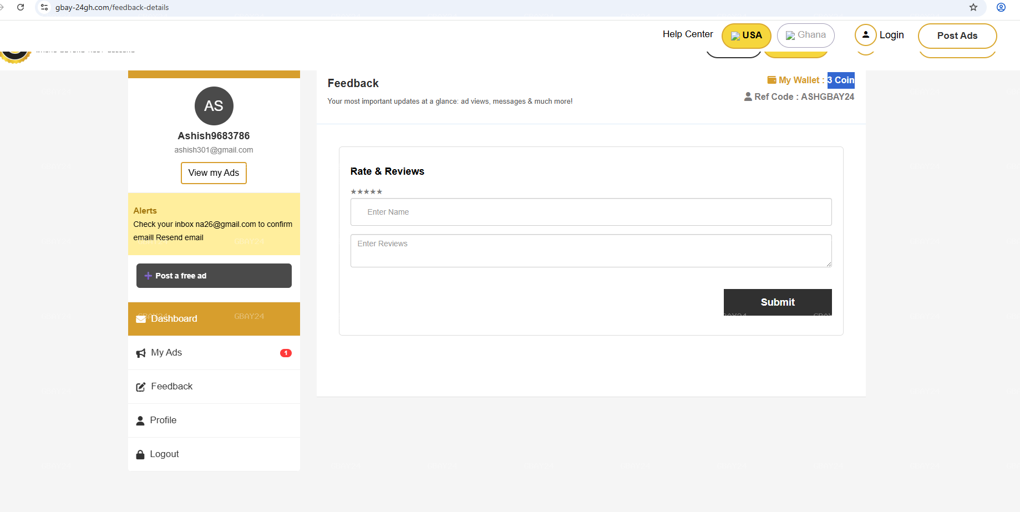1020x512 pixels.
Task: Open Profile from the sidebar
Action: point(163,420)
